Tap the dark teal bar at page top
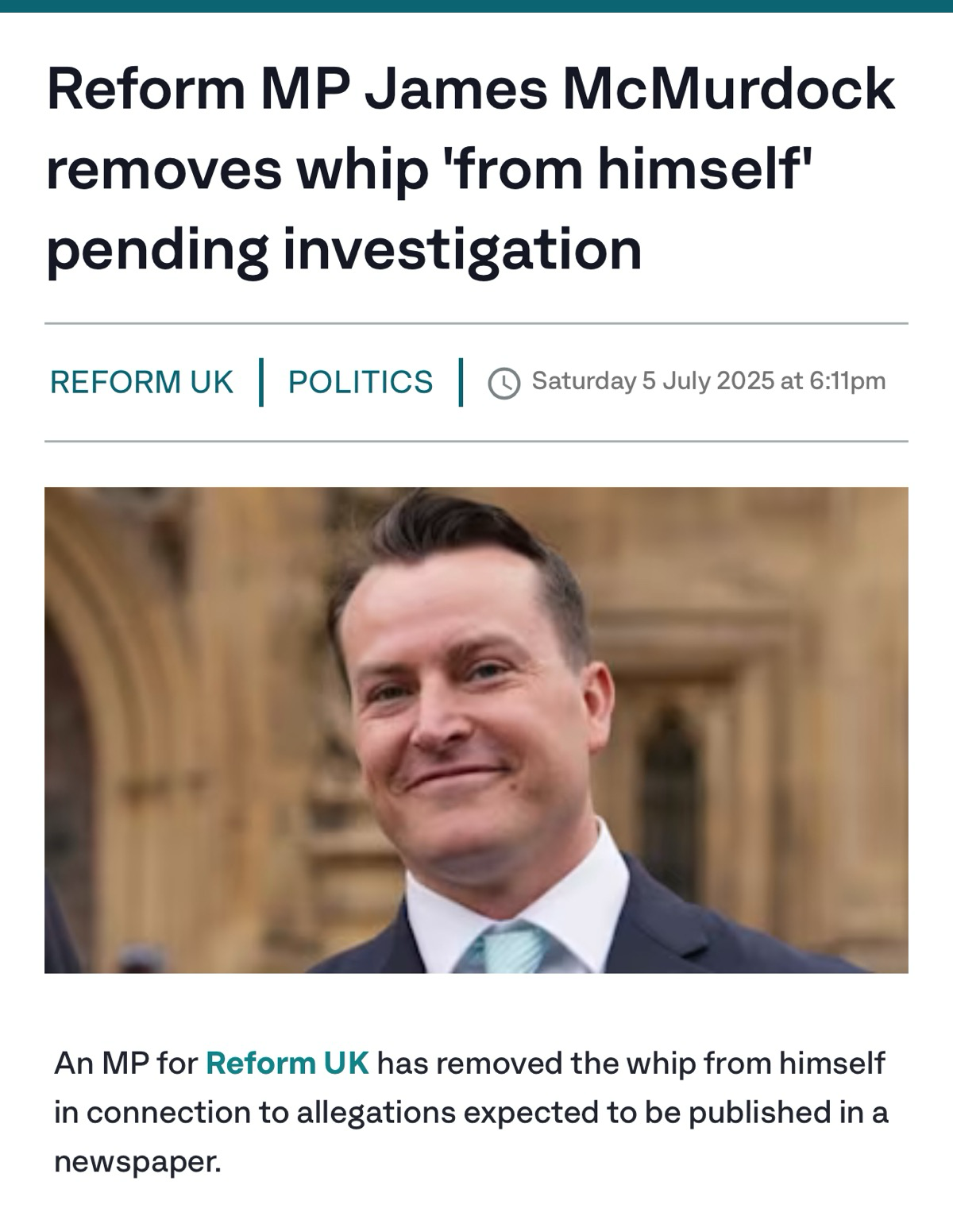The image size is (953, 1220). click(x=476, y=6)
